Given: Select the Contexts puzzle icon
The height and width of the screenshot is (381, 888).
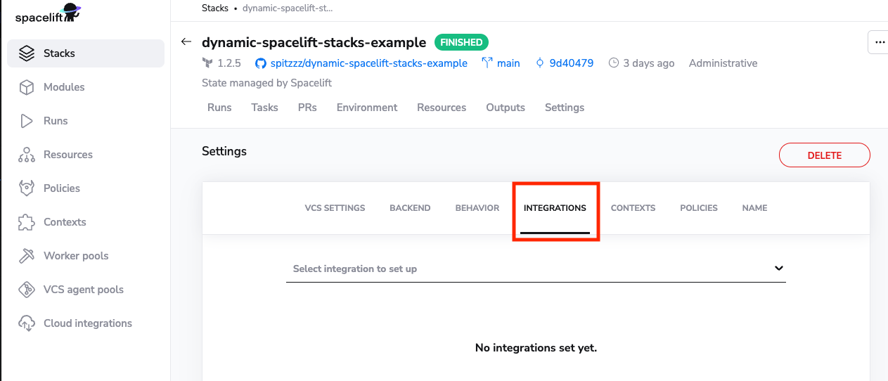Looking at the screenshot, I should coord(27,222).
